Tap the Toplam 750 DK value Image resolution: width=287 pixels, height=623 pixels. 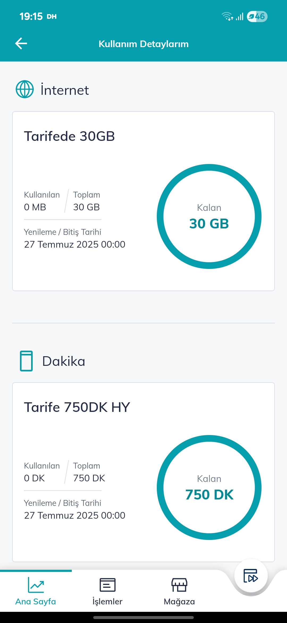click(x=89, y=478)
